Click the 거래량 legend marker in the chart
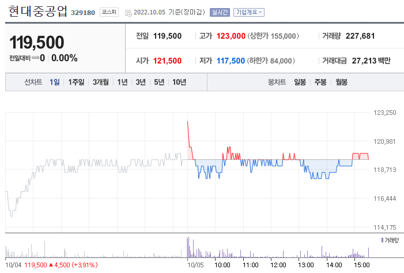The width and height of the screenshot is (404, 273). tap(382, 240)
